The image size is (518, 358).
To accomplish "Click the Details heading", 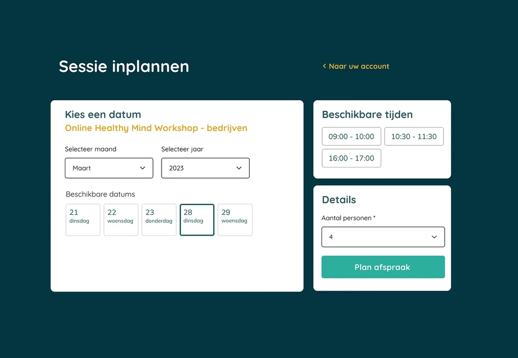I will pyautogui.click(x=339, y=200).
